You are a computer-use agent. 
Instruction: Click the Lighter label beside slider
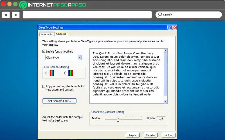pos(151,118)
